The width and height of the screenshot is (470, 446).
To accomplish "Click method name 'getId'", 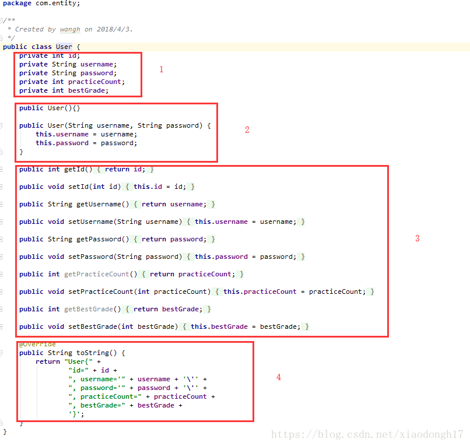I will pyautogui.click(x=74, y=169).
